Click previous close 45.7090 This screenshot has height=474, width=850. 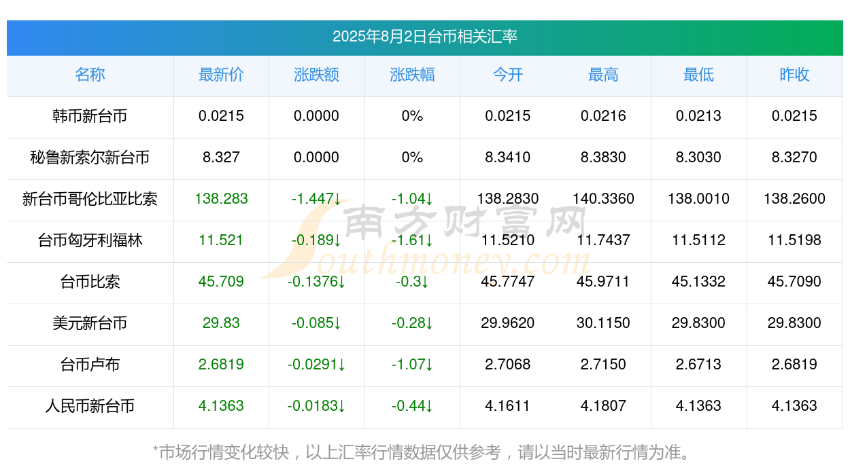pyautogui.click(x=794, y=282)
